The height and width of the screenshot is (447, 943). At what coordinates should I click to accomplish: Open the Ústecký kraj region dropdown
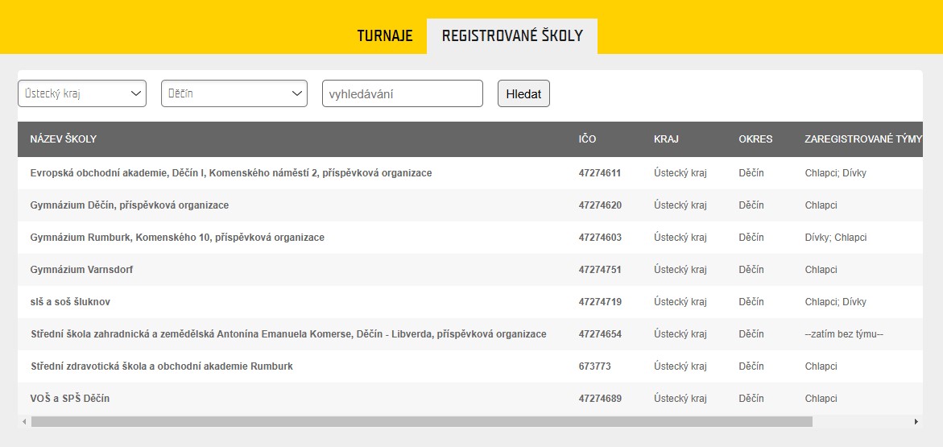(x=82, y=94)
